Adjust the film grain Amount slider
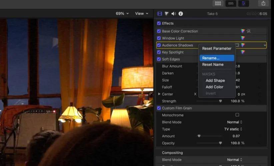Viewport: 274px width, 166px height. point(199,136)
